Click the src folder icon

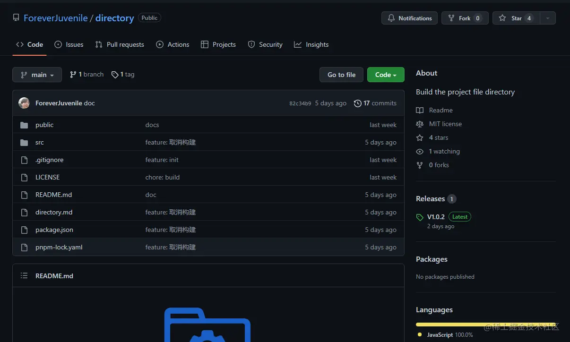click(x=25, y=142)
